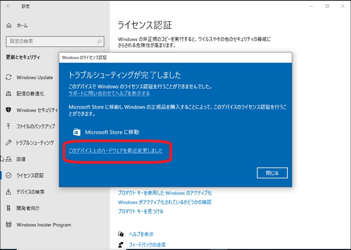The width and height of the screenshot is (351, 250).
Task: Go to 配信の最適化 section
Action: (30, 94)
